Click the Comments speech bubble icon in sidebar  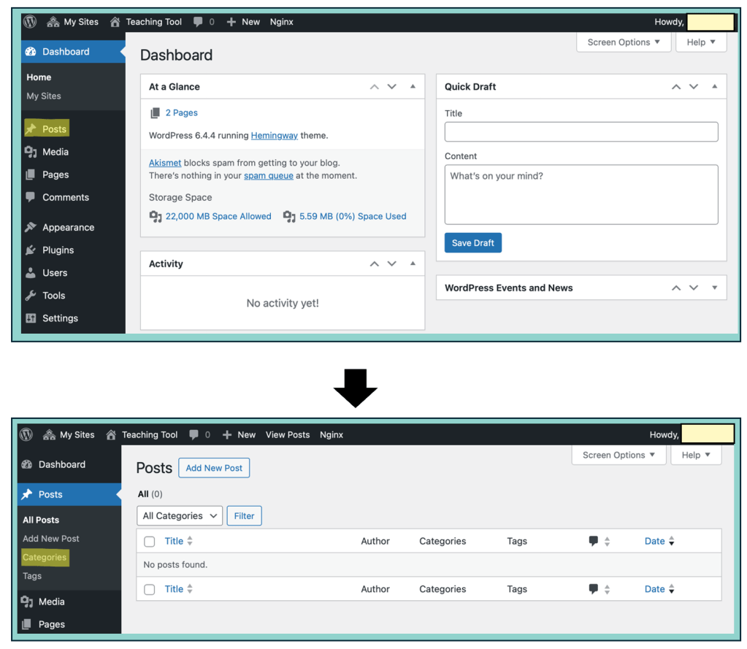[30, 197]
